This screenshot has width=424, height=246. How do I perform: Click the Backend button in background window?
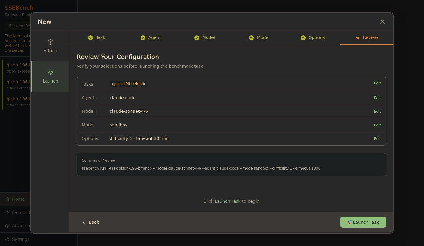pos(18,26)
